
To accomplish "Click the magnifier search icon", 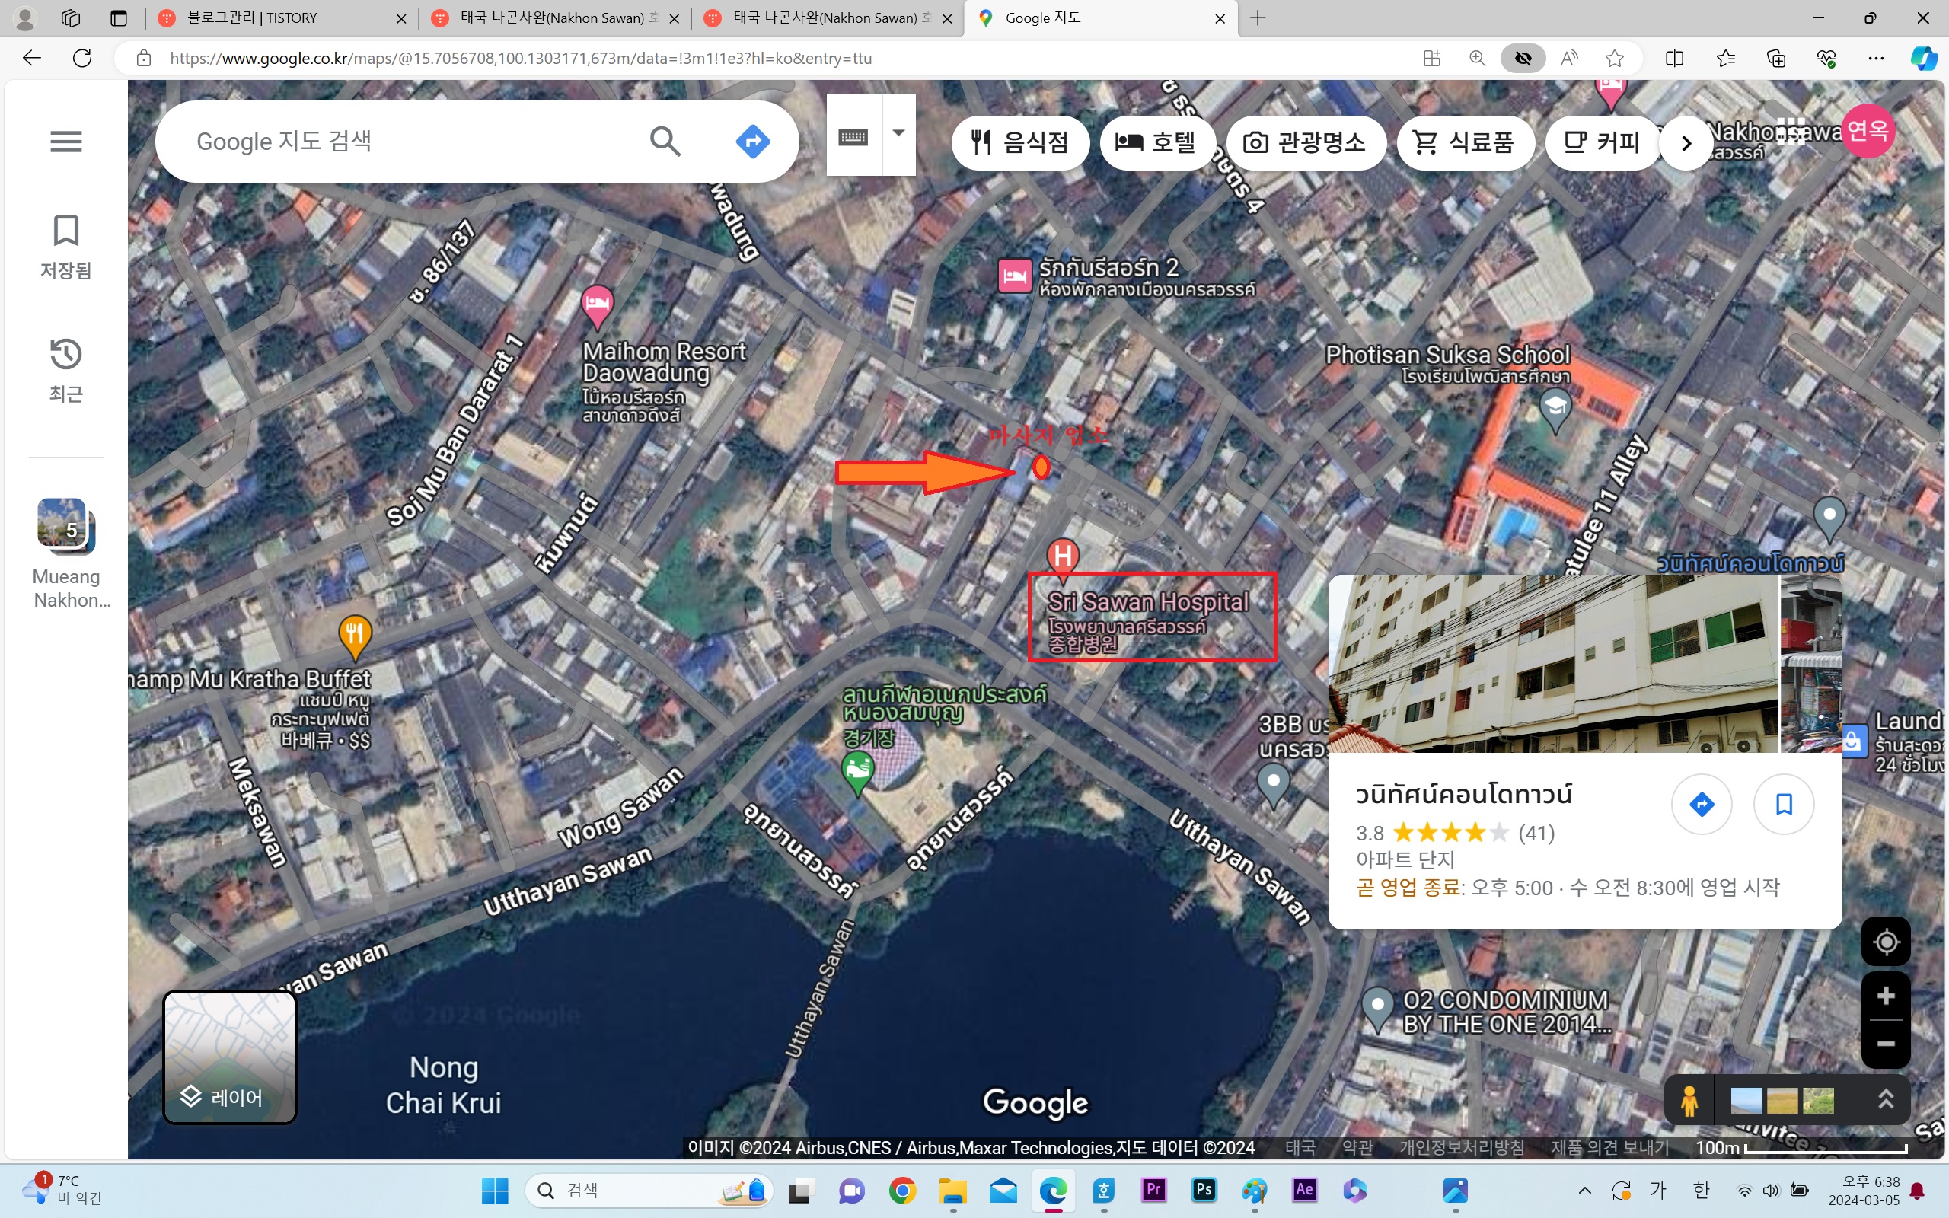I will 665,141.
